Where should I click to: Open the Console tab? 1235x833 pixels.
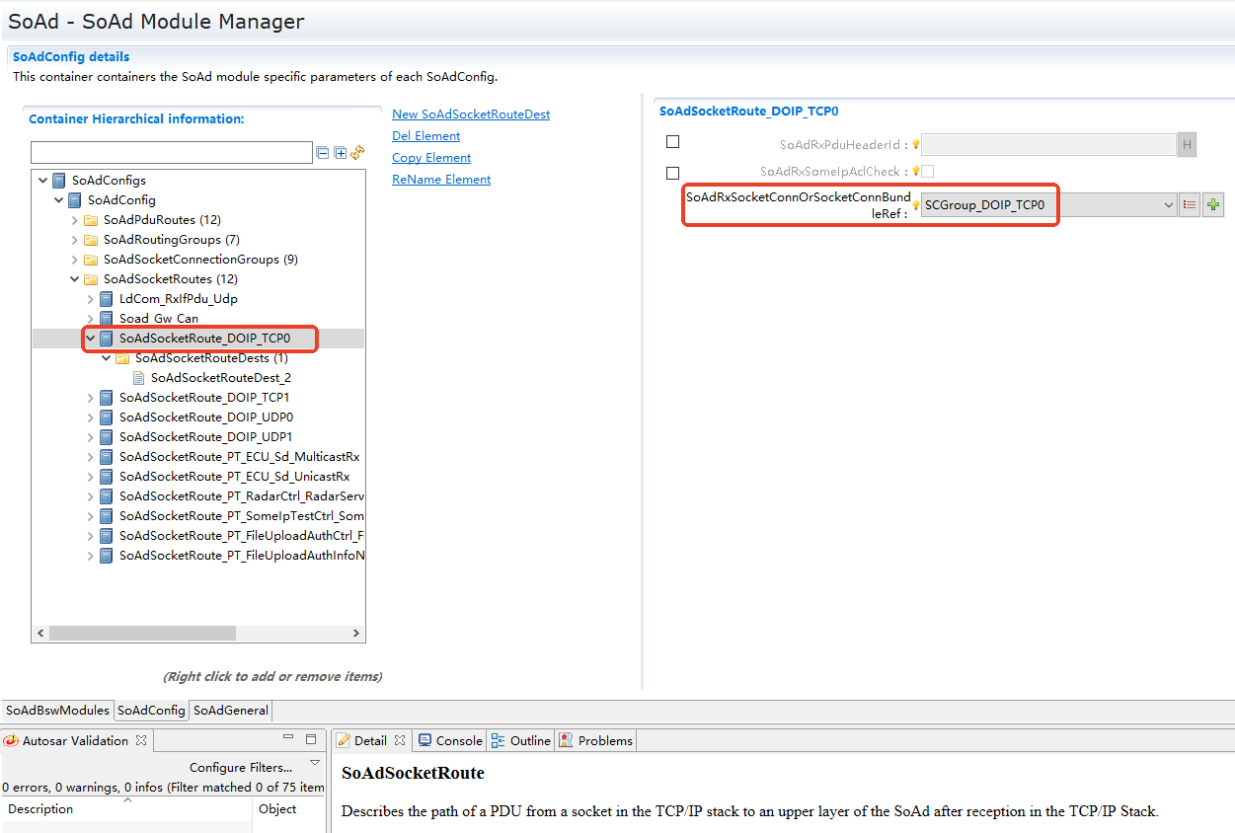coord(451,740)
